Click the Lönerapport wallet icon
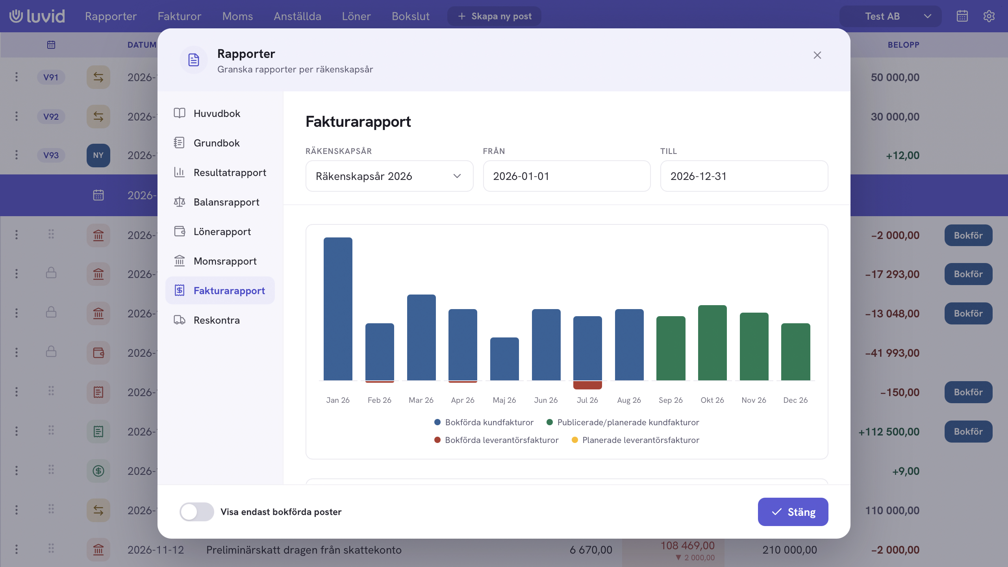Image resolution: width=1008 pixels, height=567 pixels. coord(180,232)
